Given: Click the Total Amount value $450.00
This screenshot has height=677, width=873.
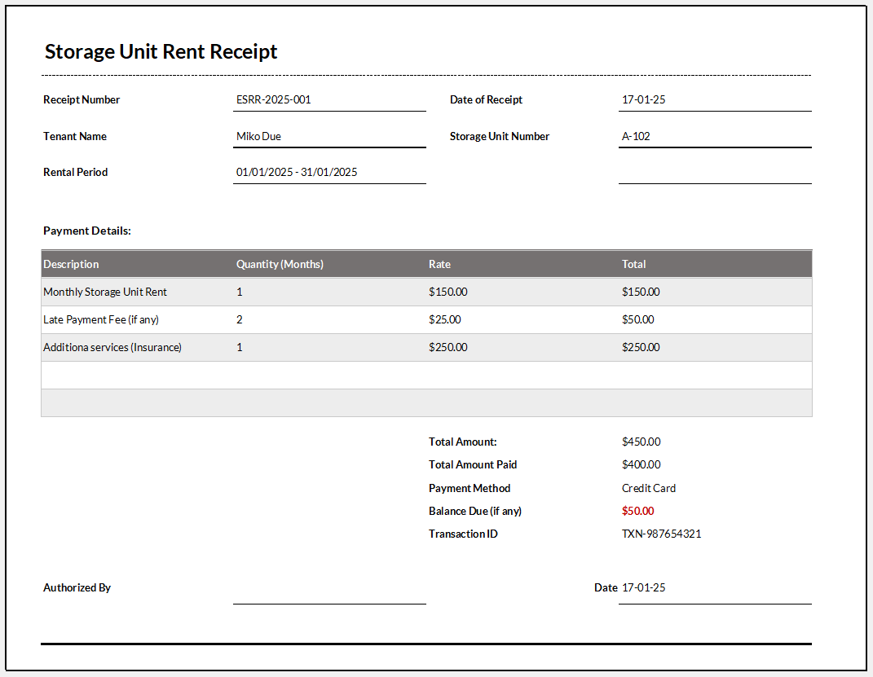Looking at the screenshot, I should [641, 442].
